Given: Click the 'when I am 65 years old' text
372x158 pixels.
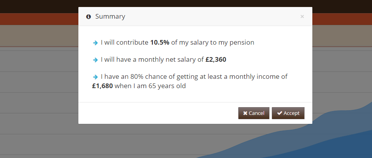Looking at the screenshot, I should click(150, 86).
